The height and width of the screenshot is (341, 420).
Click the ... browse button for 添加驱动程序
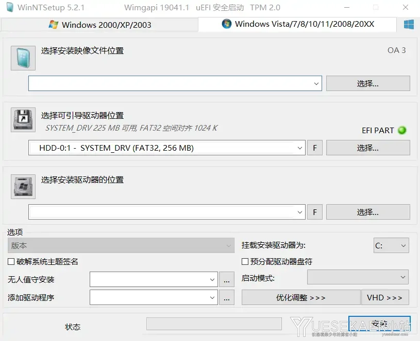pyautogui.click(x=227, y=297)
